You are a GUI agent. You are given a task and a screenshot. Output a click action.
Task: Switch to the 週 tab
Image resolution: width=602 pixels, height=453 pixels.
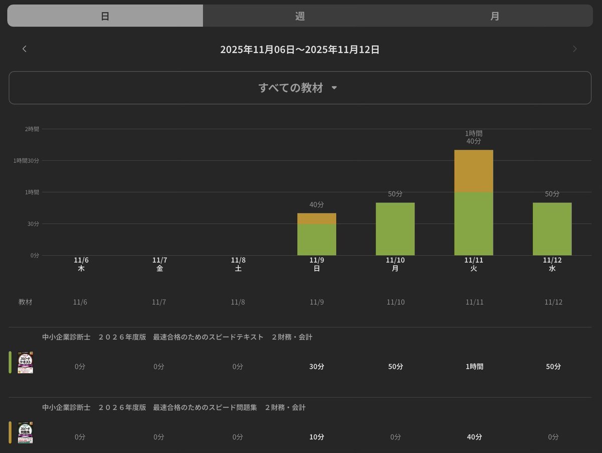(x=300, y=16)
